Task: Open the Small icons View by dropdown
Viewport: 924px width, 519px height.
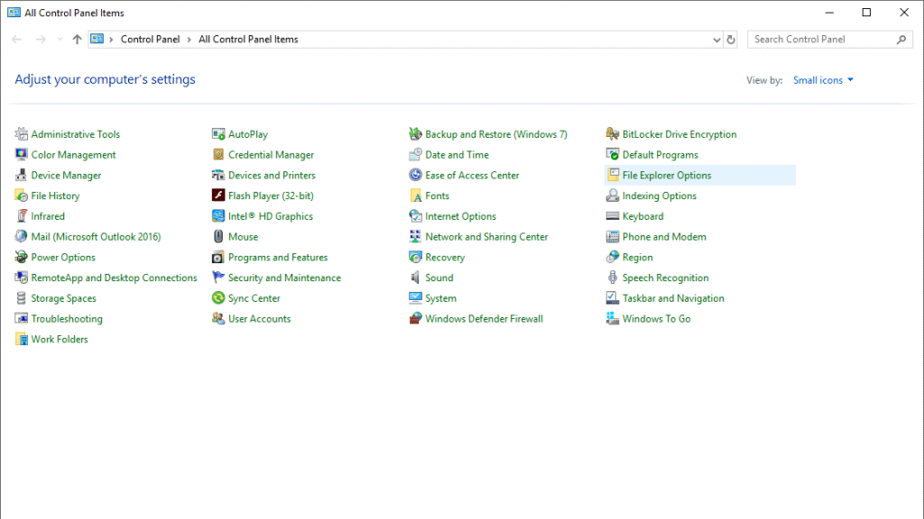Action: (823, 80)
